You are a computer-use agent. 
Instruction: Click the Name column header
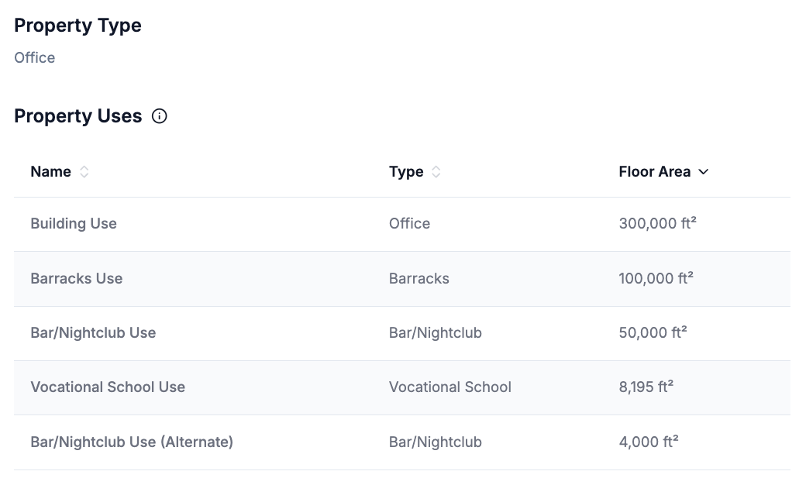[51, 172]
